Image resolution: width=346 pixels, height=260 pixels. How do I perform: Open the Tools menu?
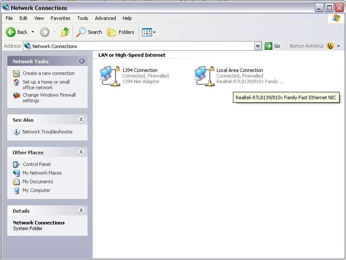click(83, 18)
